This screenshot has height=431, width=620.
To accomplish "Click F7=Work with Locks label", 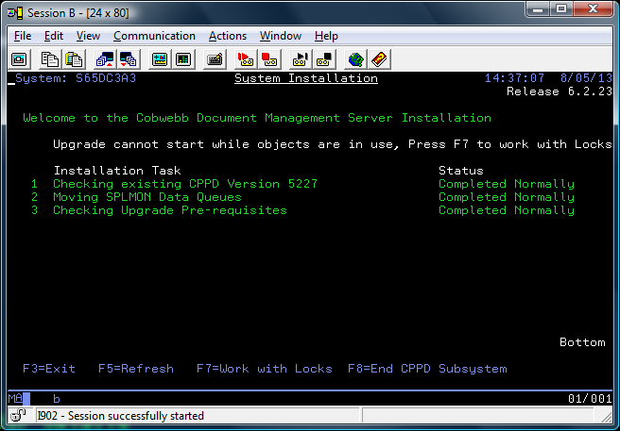I will pos(264,369).
